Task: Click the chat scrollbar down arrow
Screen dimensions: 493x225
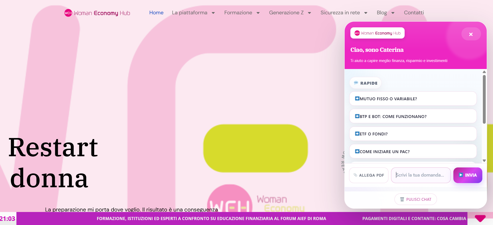Action: point(484,161)
